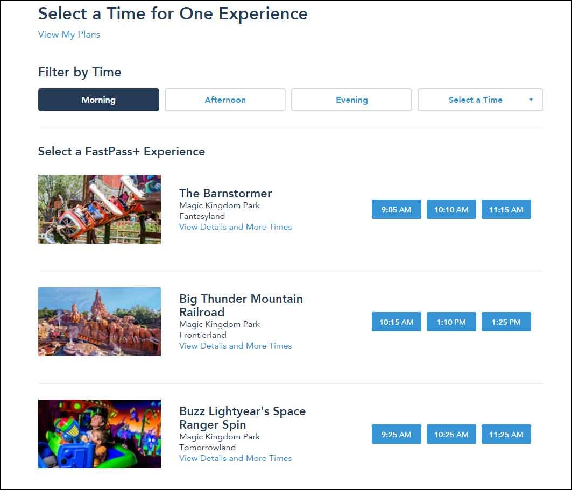Select the 9:05 AM time for The Barnstormer
Viewport: 572px width, 490px height.
click(x=396, y=209)
